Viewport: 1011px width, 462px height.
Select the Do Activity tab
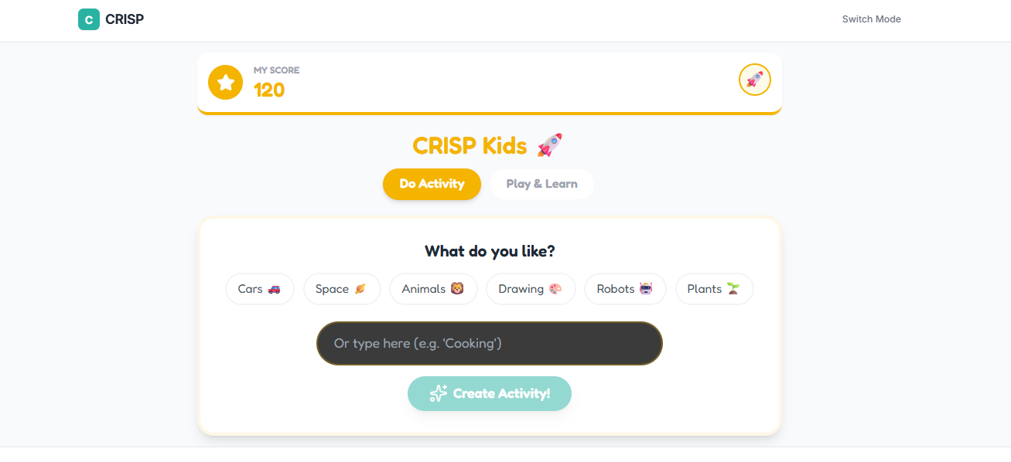[432, 184]
